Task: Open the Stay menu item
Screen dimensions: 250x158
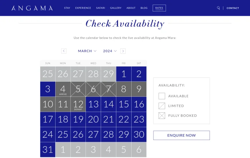Action: coord(67,8)
